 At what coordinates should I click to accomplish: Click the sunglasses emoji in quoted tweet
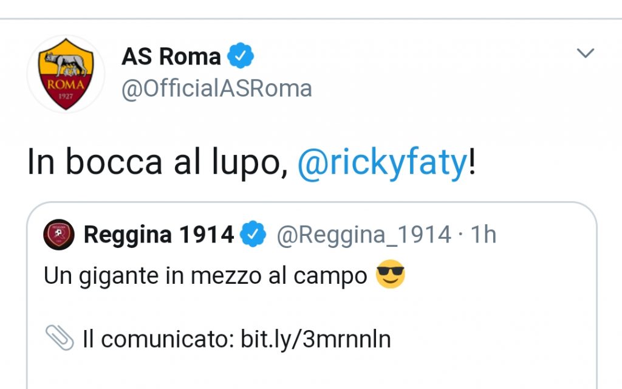(x=390, y=276)
